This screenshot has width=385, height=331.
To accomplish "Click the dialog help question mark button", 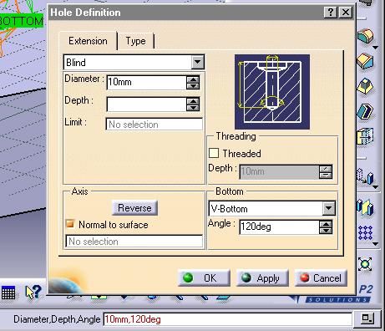I will 331,13.
